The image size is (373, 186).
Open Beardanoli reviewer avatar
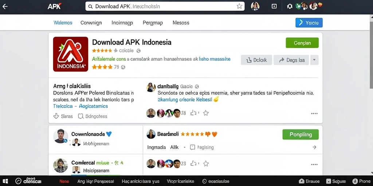pyautogui.click(x=151, y=134)
